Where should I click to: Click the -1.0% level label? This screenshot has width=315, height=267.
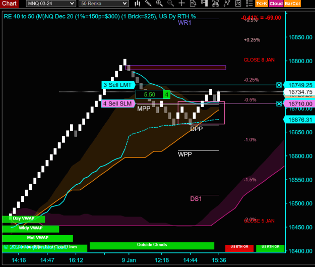[250, 140]
